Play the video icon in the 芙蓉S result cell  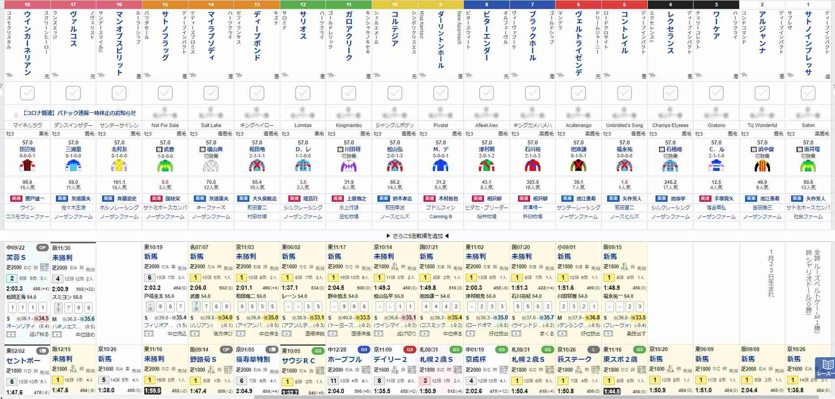point(11,334)
